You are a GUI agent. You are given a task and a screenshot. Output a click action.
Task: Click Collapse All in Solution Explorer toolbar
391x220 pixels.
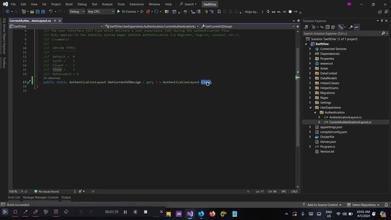(327, 27)
